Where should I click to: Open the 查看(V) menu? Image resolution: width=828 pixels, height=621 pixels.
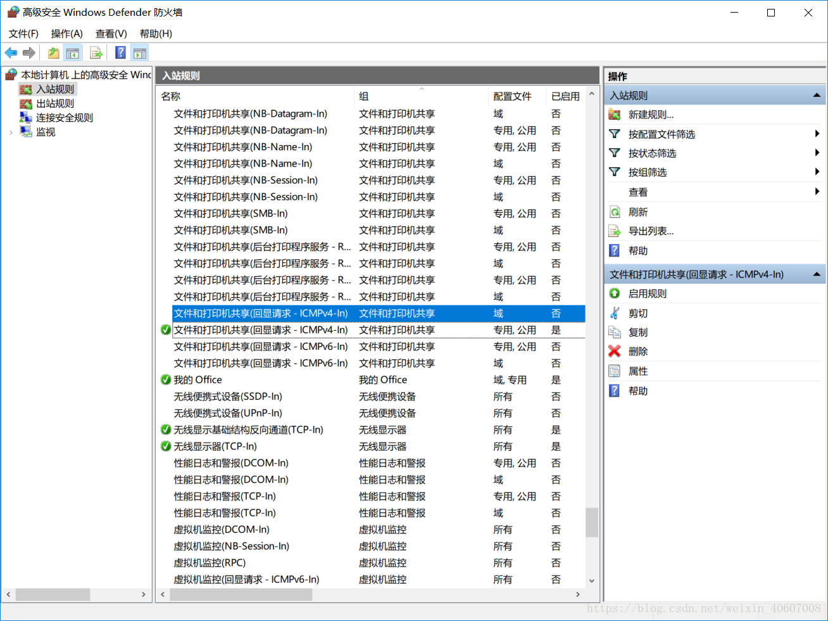click(x=111, y=34)
